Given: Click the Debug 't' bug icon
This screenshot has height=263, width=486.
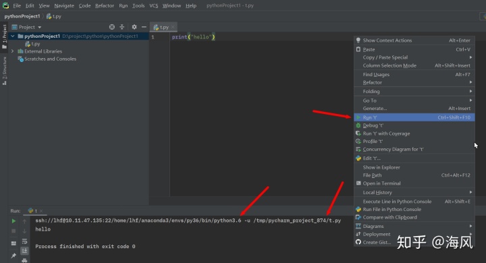Looking at the screenshot, I should point(358,125).
